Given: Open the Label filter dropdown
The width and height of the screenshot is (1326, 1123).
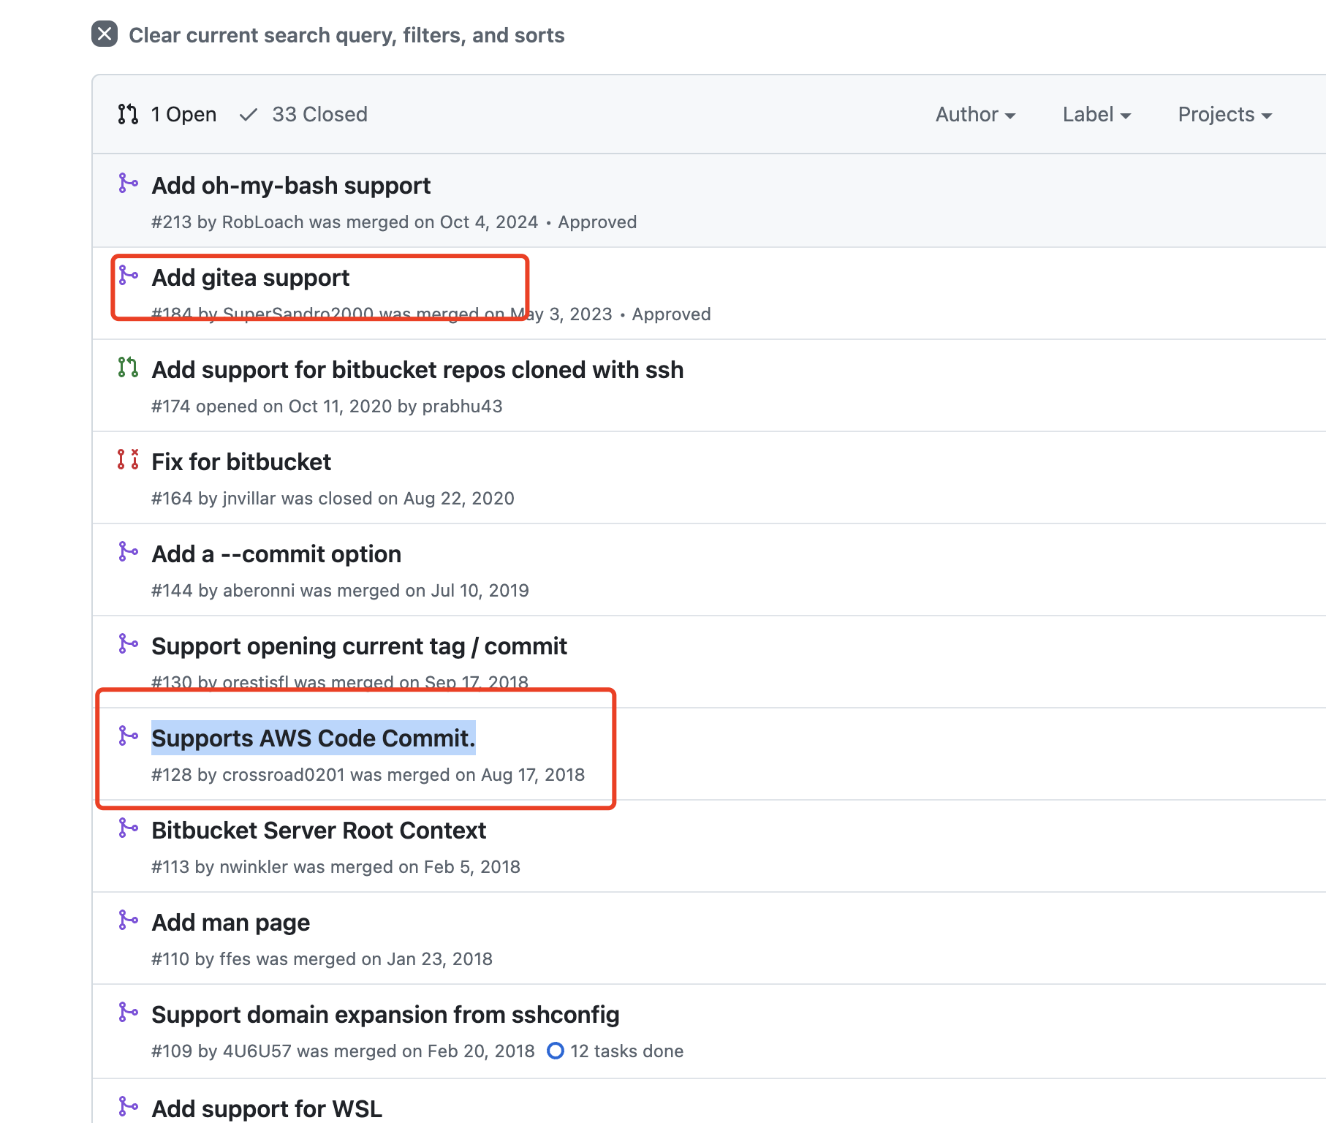Looking at the screenshot, I should point(1096,115).
